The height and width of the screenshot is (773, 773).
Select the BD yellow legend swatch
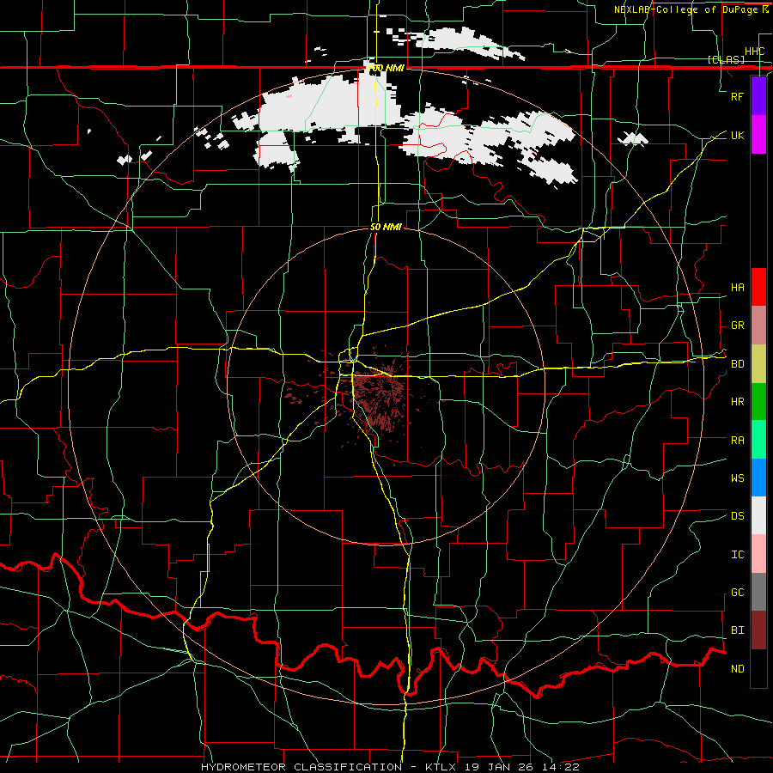(x=758, y=363)
